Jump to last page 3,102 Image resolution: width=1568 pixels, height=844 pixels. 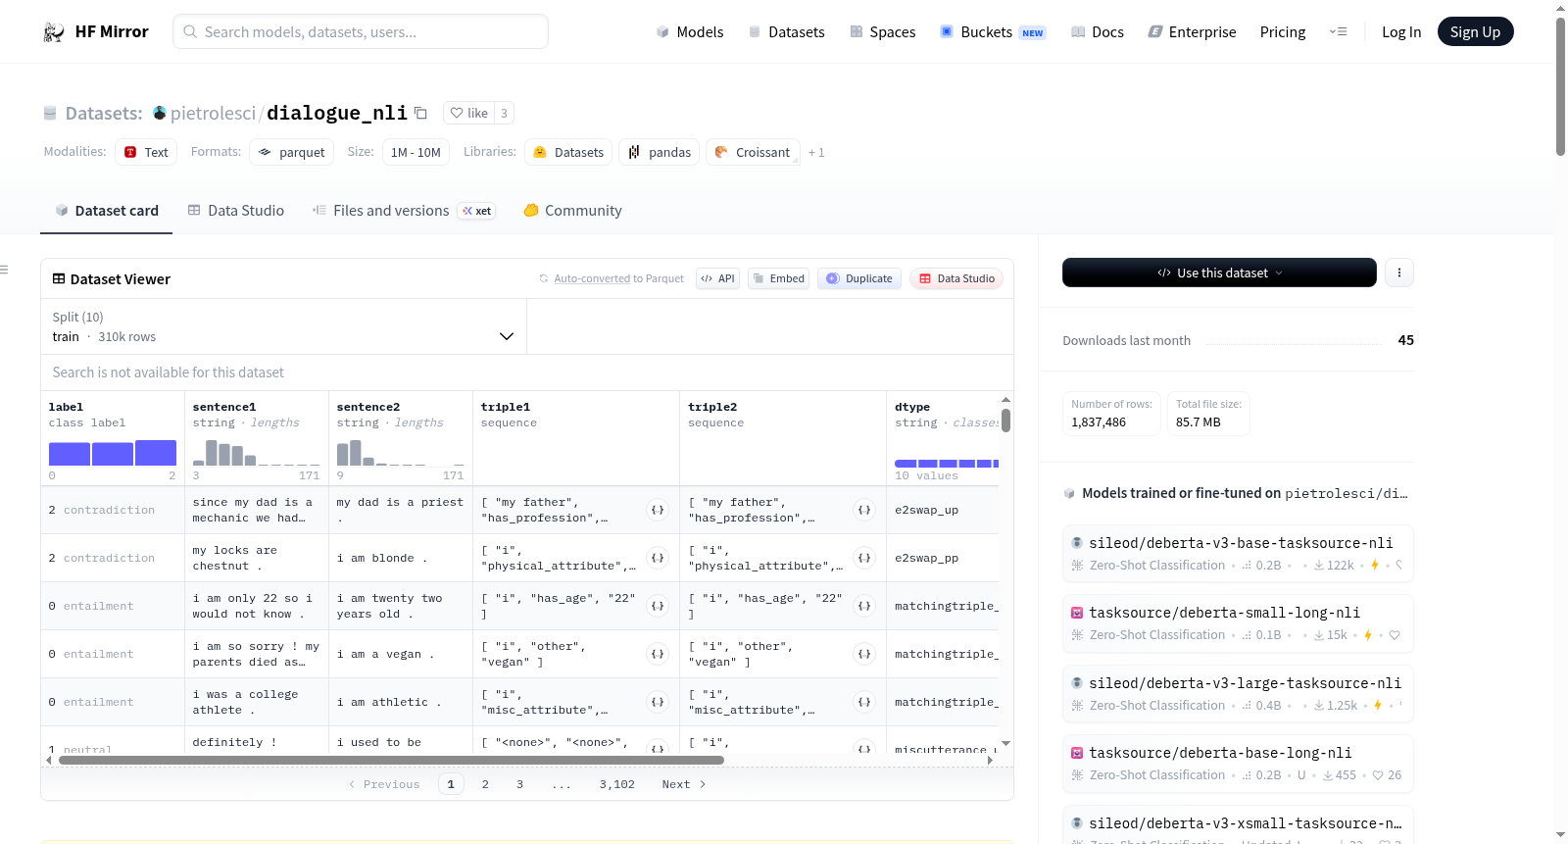[617, 784]
